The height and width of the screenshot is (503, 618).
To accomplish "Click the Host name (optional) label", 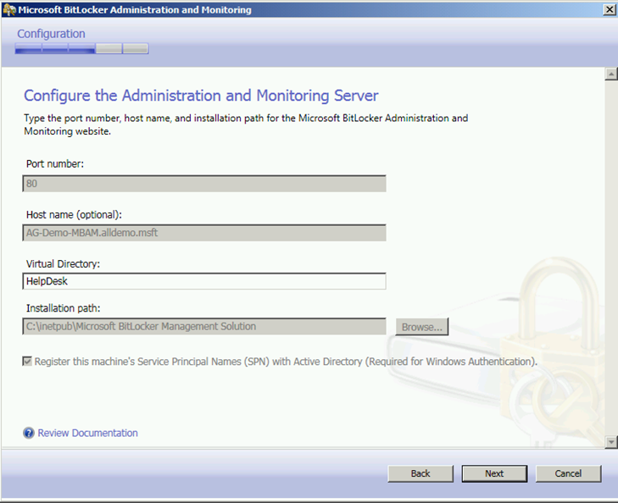I will [74, 215].
